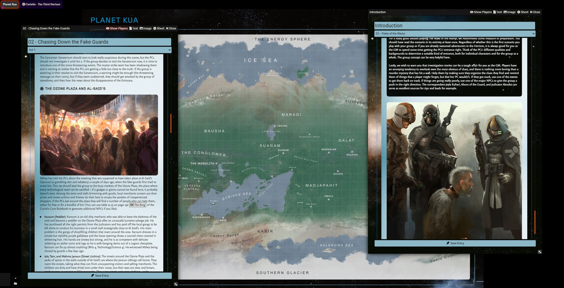Switch Introduction journal to Image mode
Viewport: 564px width, 288px height.
click(509, 12)
